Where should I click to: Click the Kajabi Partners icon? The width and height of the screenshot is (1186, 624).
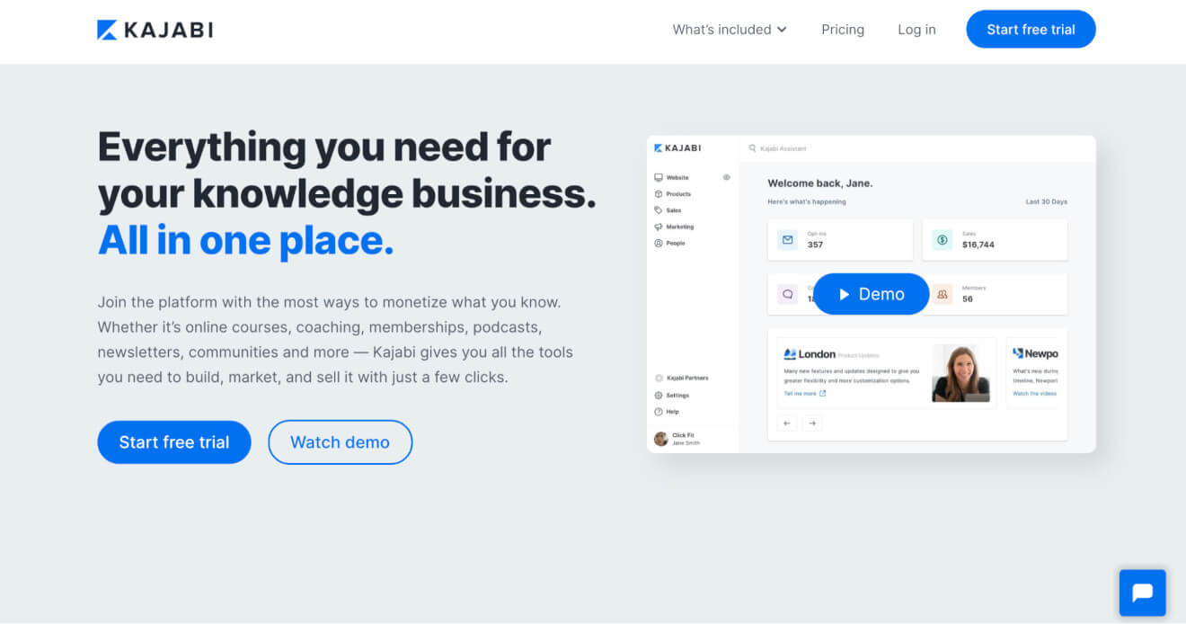[659, 379]
